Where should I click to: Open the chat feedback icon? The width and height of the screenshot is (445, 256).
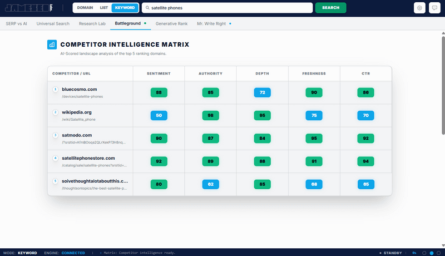[434, 8]
